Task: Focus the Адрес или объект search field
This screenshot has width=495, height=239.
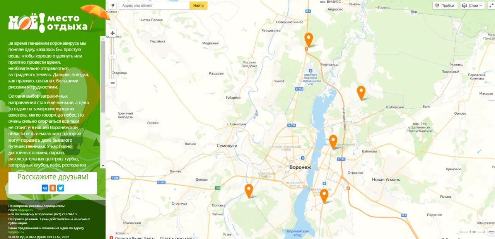Action: 154,5
